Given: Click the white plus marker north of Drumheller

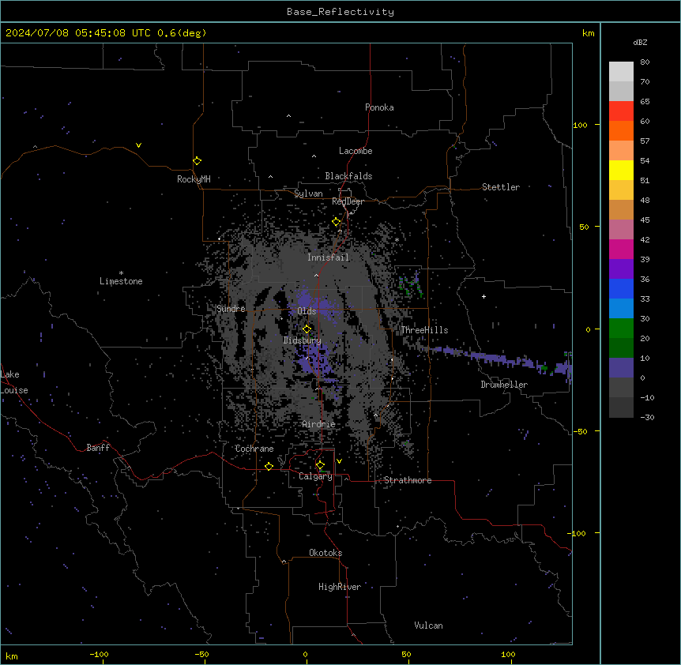Looking at the screenshot, I should click(x=483, y=296).
